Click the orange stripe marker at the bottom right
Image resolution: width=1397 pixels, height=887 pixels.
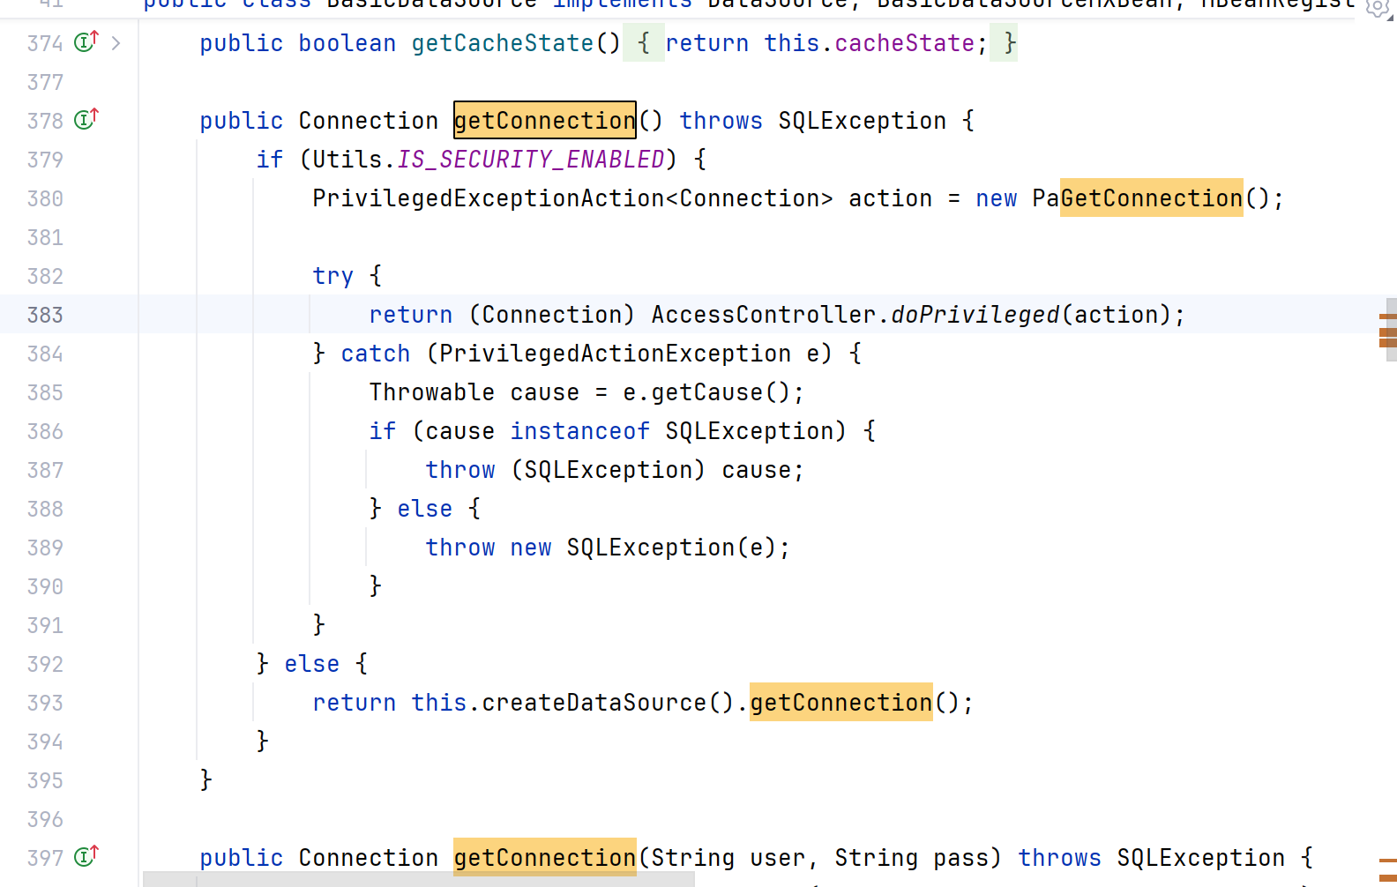[x=1387, y=860]
